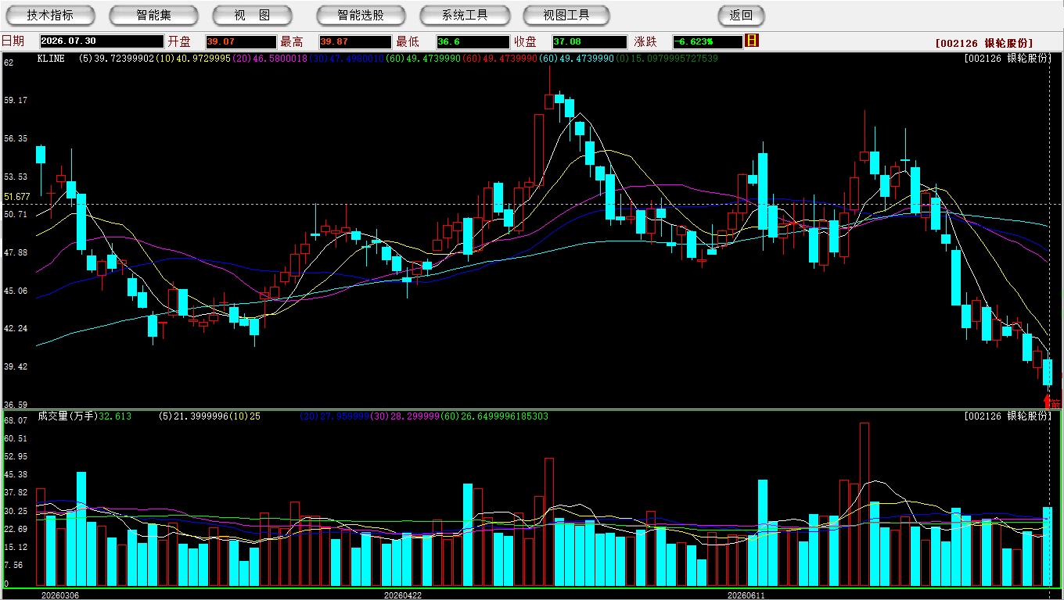
Task: Click the 36.59 price axis label
Action: 16,405
